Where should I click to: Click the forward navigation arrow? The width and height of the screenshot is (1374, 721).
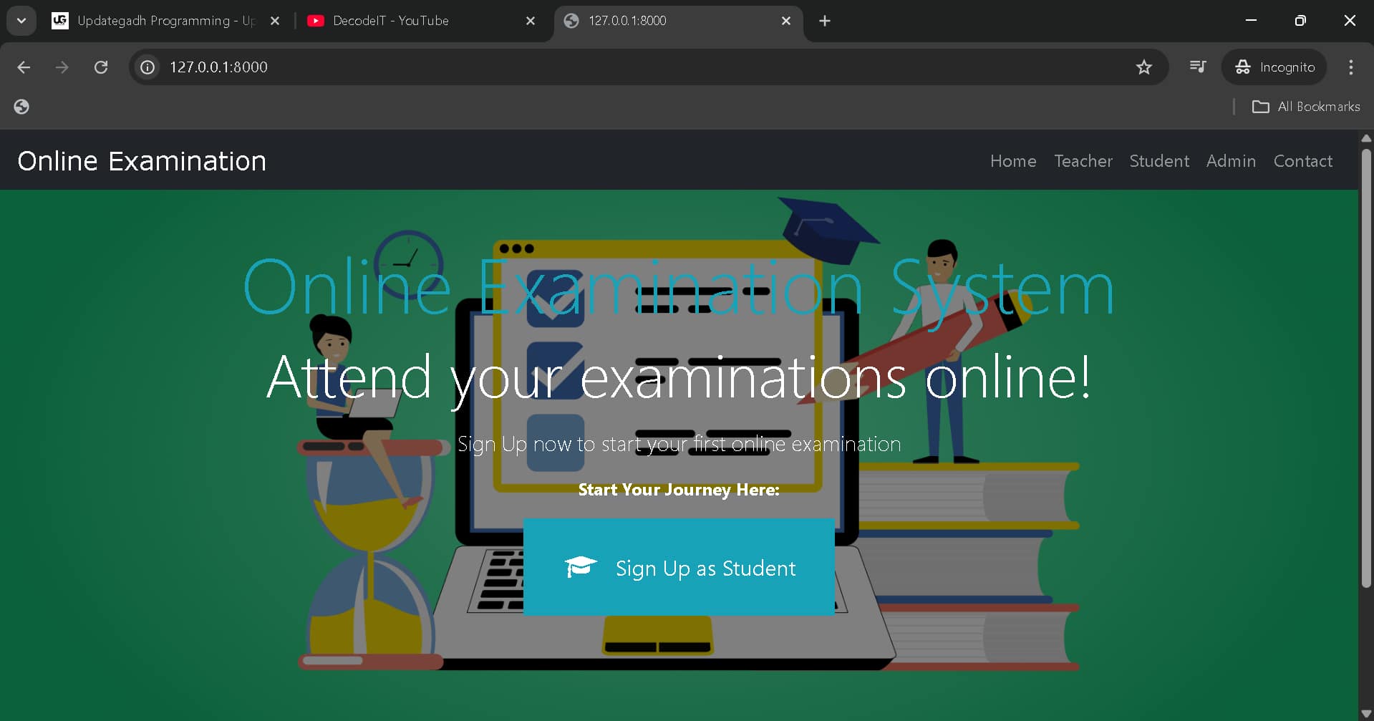62,67
